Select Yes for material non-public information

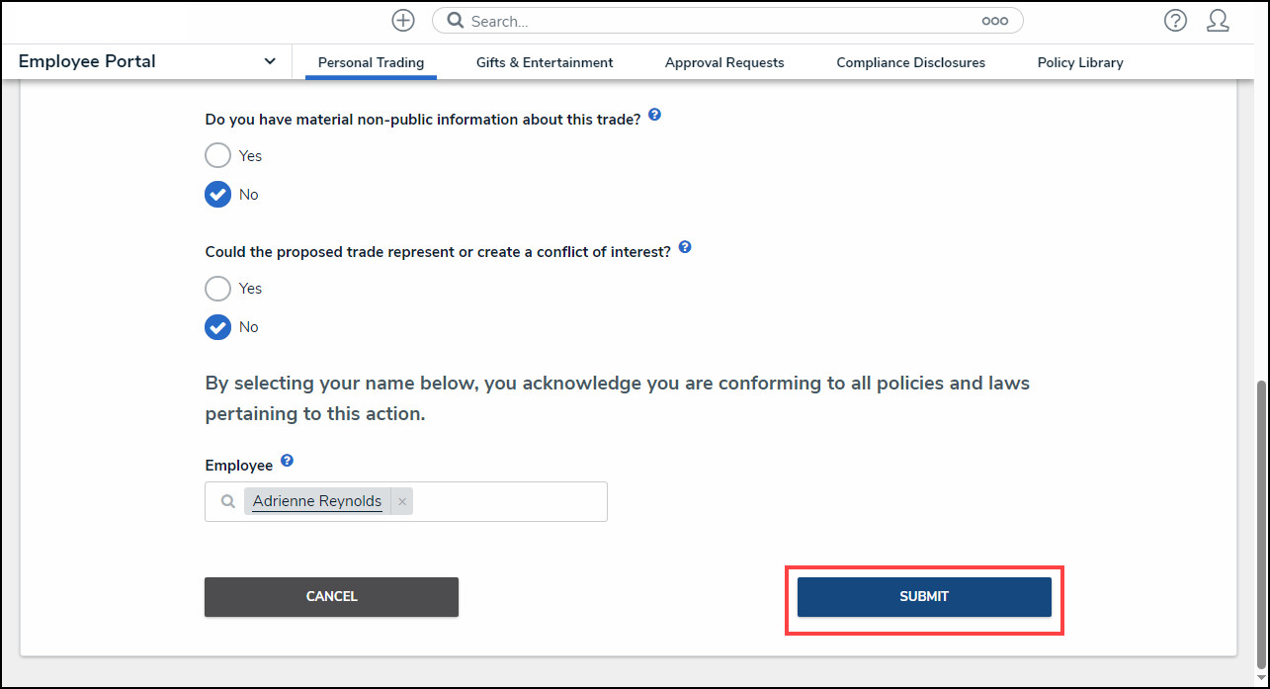(217, 155)
